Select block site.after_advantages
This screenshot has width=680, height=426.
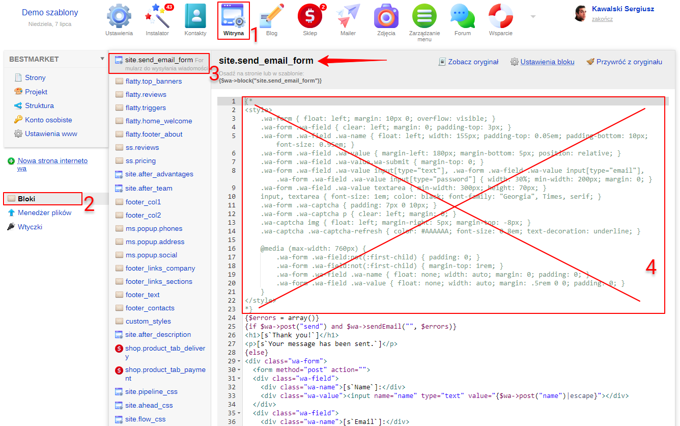coord(159,174)
